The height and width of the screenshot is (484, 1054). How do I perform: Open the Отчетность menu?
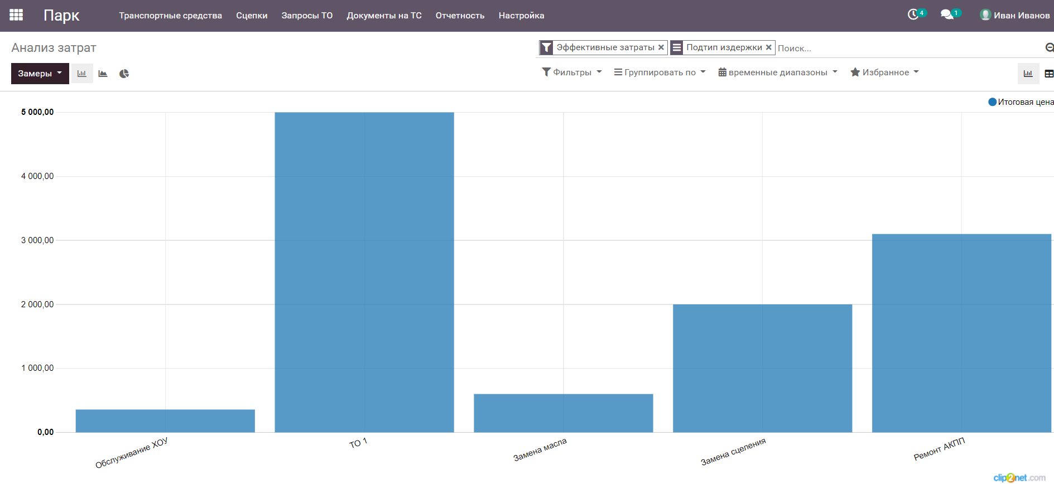[460, 16]
